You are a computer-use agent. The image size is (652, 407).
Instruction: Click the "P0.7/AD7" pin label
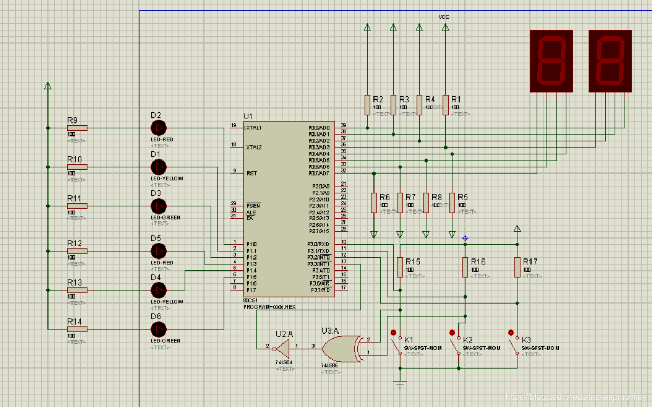319,173
